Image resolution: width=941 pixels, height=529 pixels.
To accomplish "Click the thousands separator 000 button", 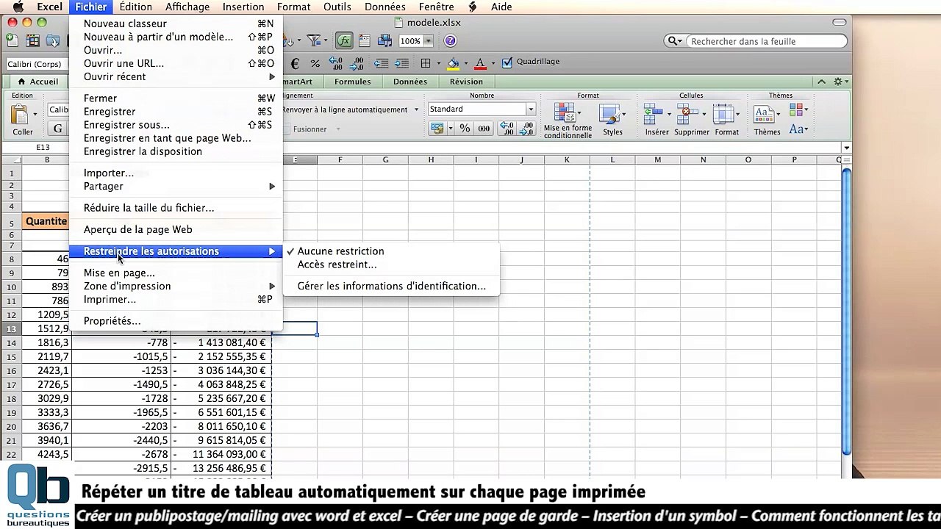I will (484, 129).
